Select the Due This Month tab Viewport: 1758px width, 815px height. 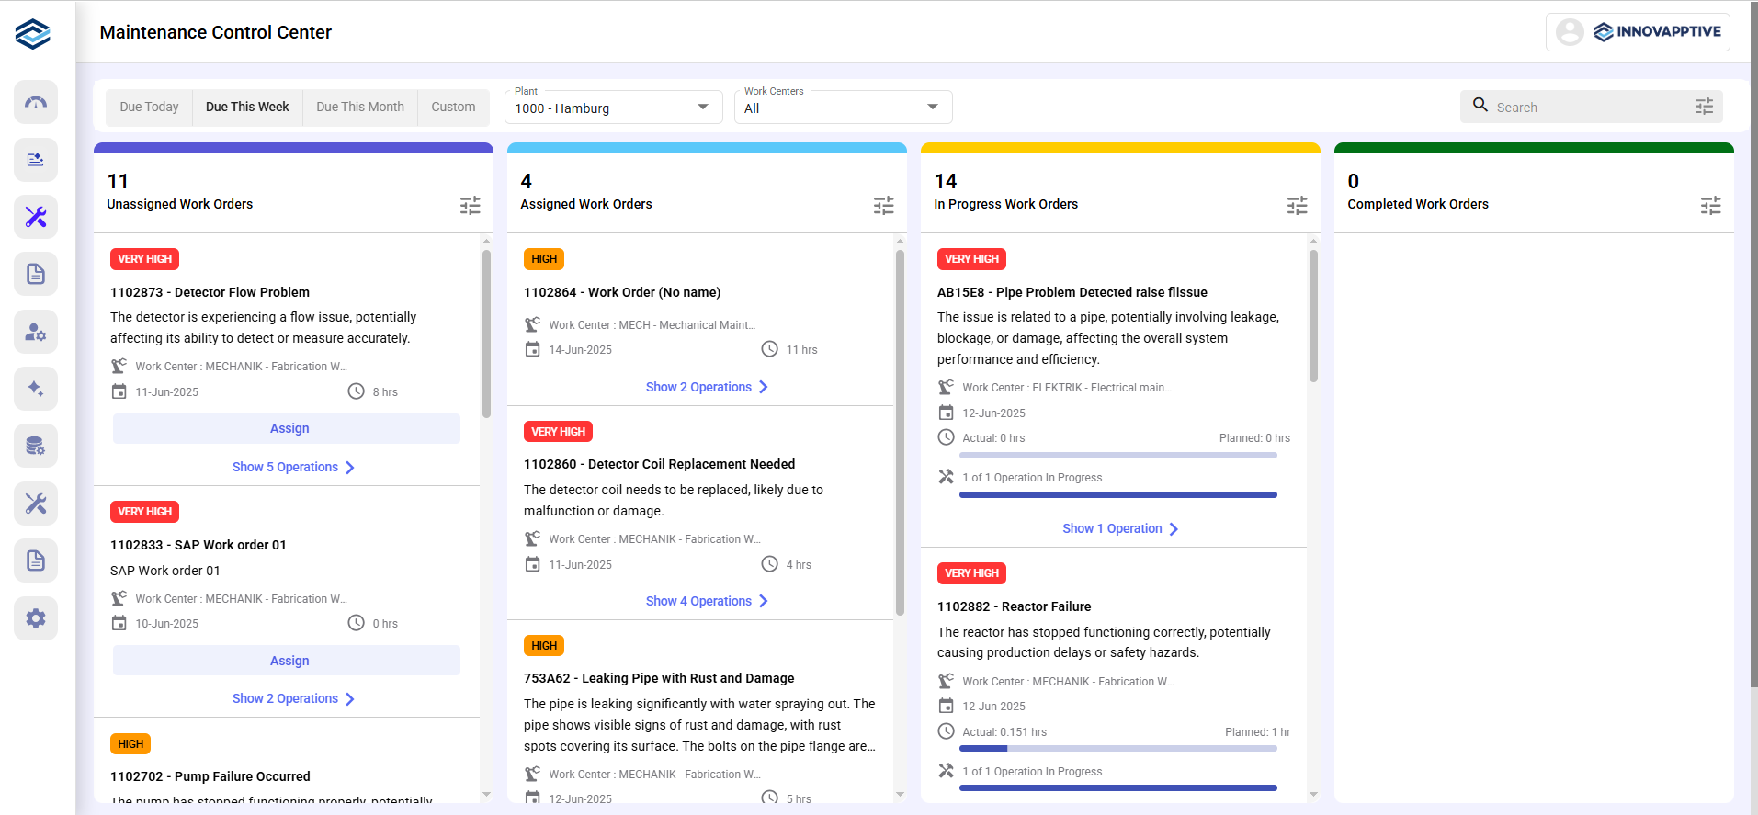pyautogui.click(x=359, y=107)
